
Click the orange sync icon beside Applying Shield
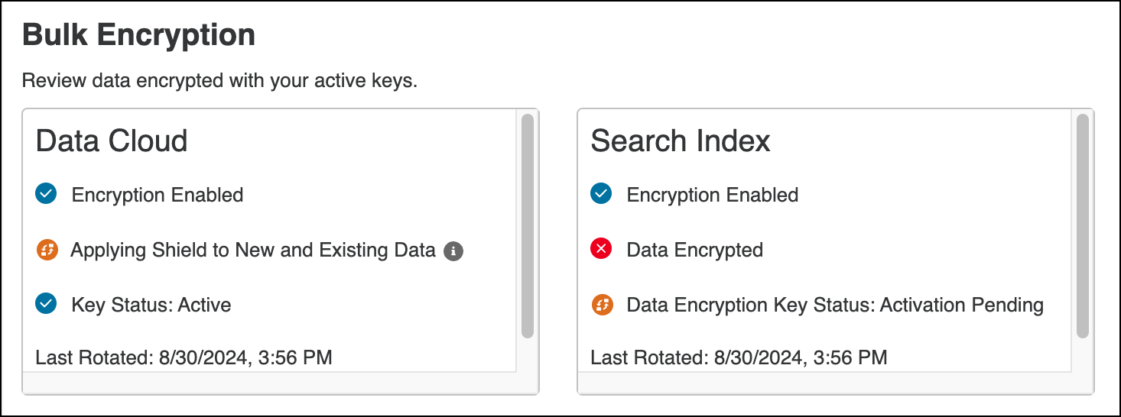point(46,250)
